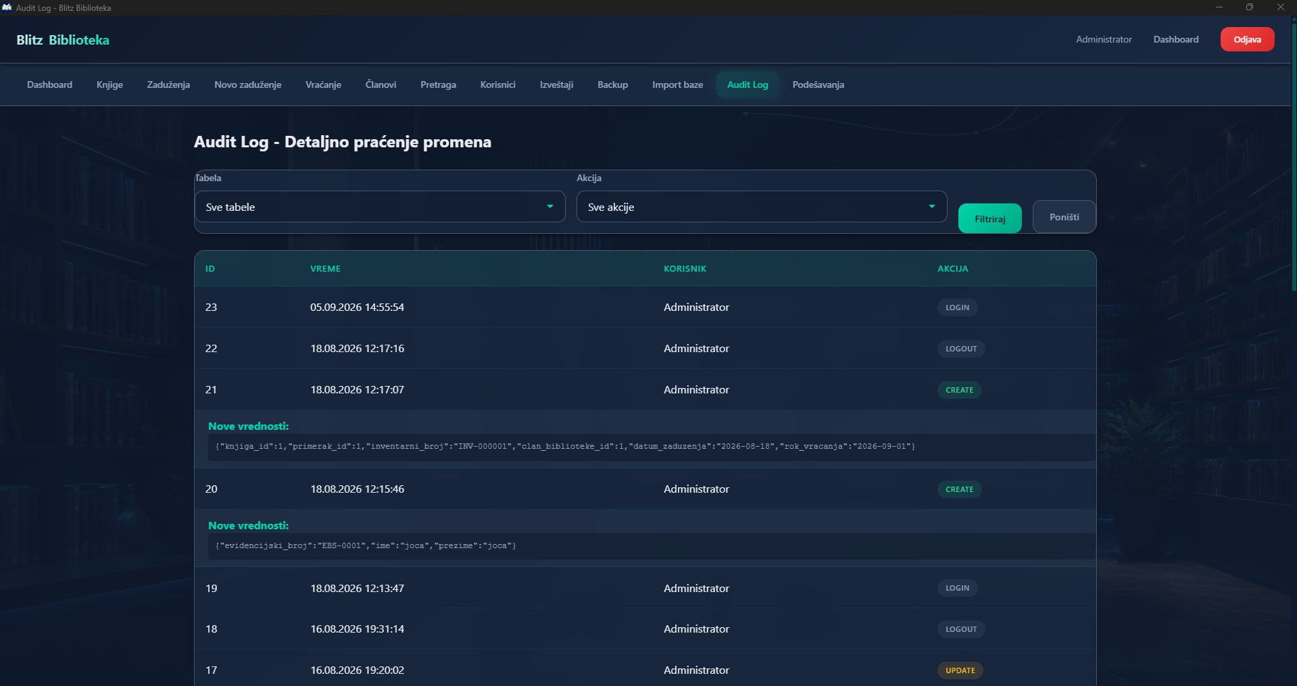Image resolution: width=1297 pixels, height=686 pixels.
Task: Switch to the Knjige tab
Action: (x=109, y=84)
